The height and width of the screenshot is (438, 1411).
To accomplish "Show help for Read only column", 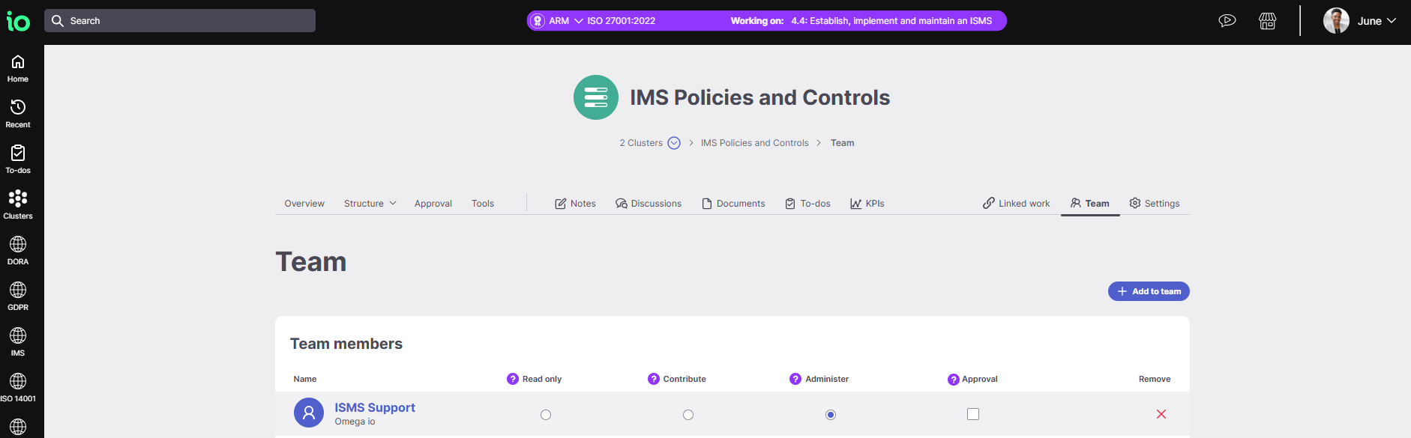I will tap(513, 379).
